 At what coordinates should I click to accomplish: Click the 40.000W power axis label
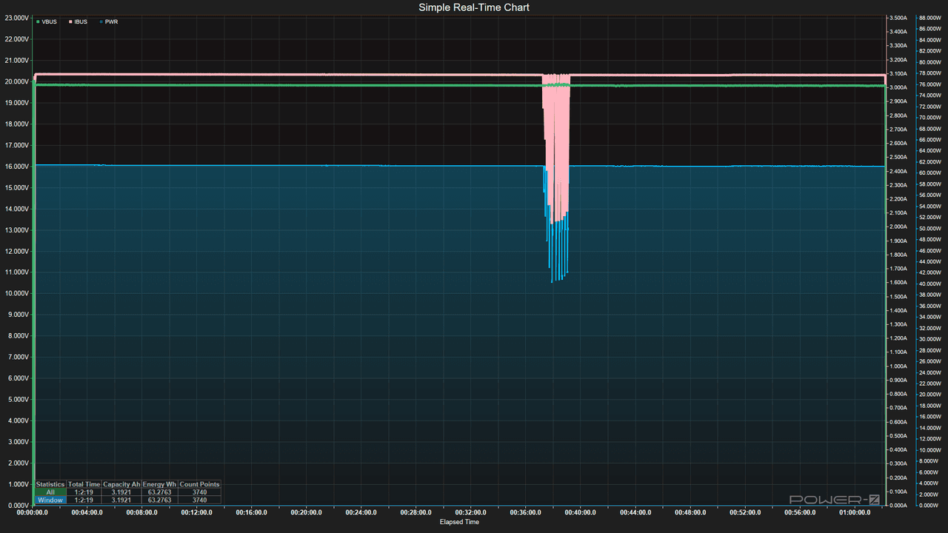(x=929, y=284)
